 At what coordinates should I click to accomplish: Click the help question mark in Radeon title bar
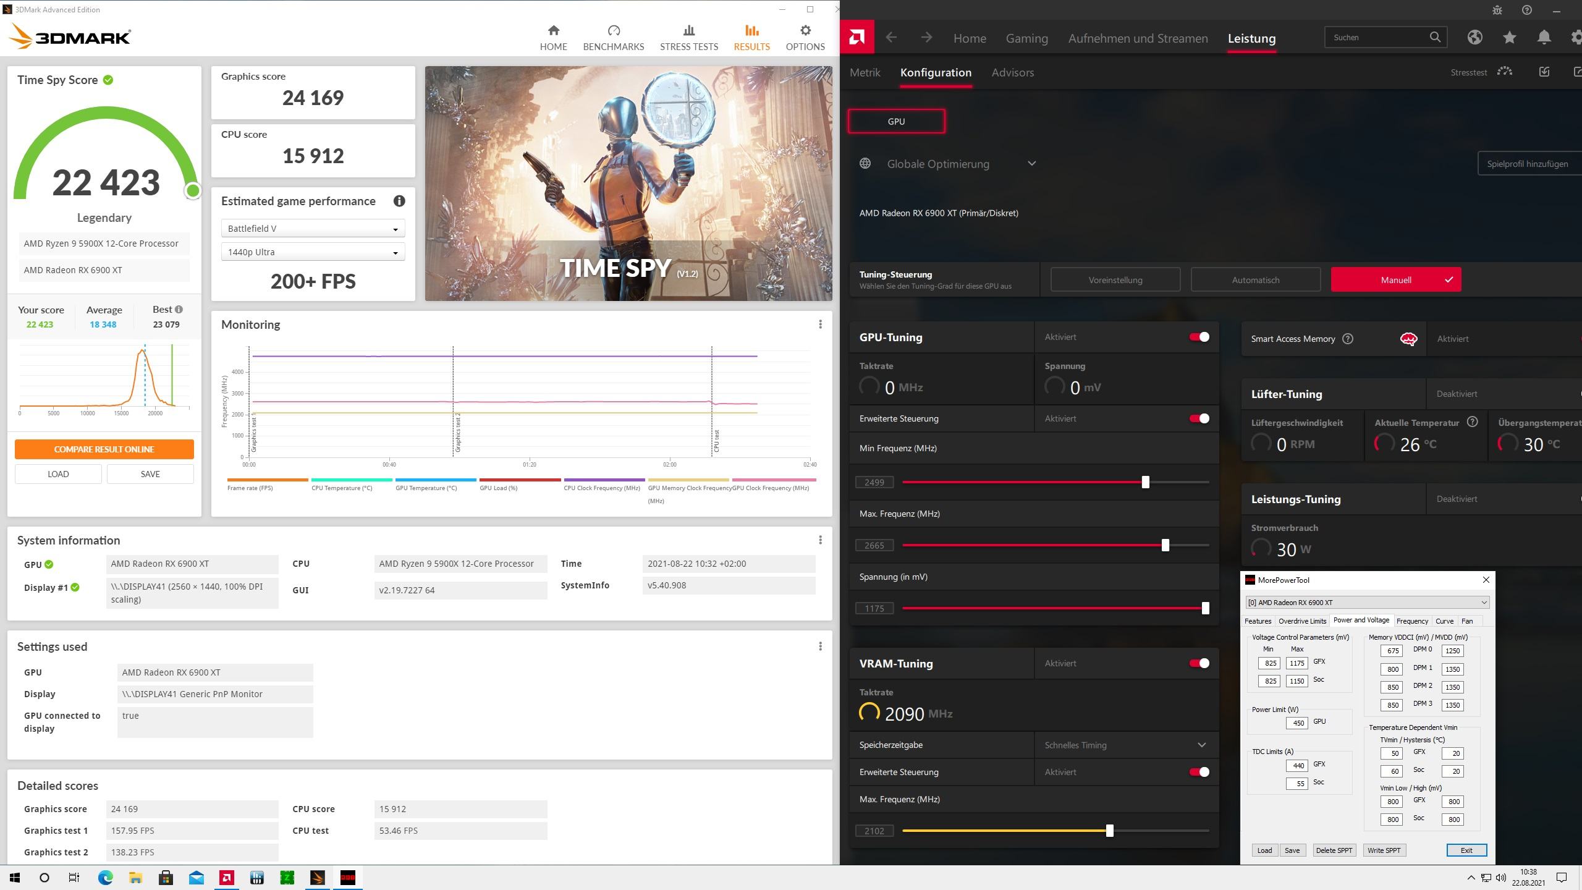(1526, 10)
